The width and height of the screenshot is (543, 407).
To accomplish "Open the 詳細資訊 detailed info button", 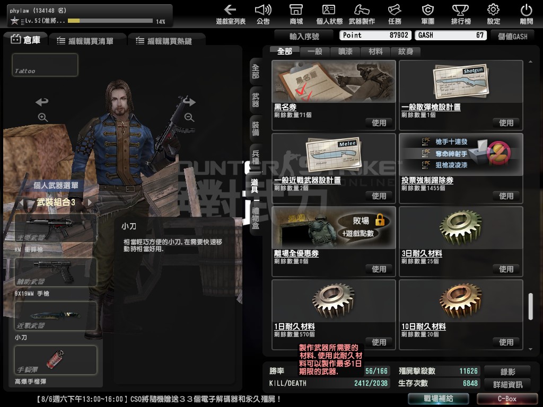I will tap(507, 384).
